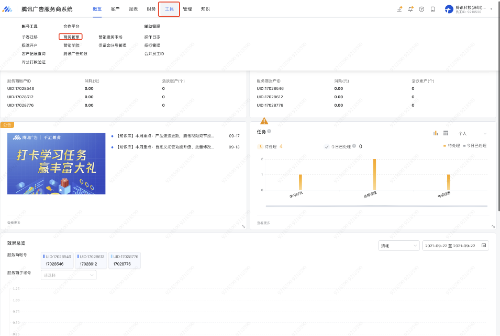Screen dimensions: 500x336
Task: Click the calendar icon in date range picker
Action: coord(483,246)
